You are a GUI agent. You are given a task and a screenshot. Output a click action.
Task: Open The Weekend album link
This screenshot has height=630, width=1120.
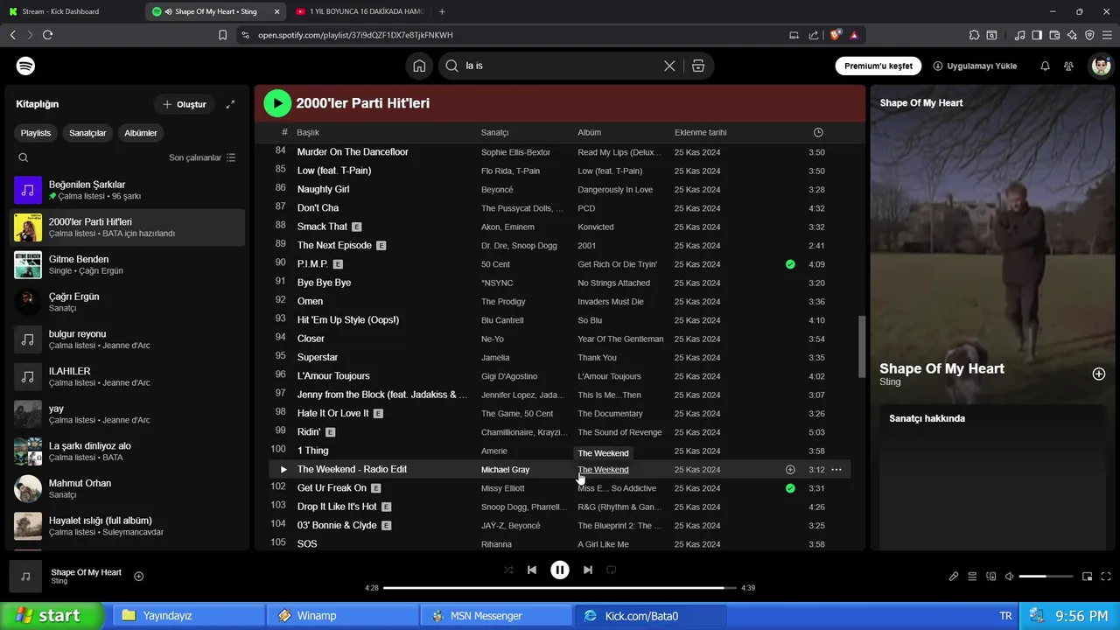point(603,470)
